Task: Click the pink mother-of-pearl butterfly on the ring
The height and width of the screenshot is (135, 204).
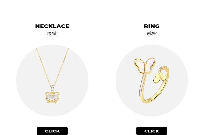Action: 145,65
